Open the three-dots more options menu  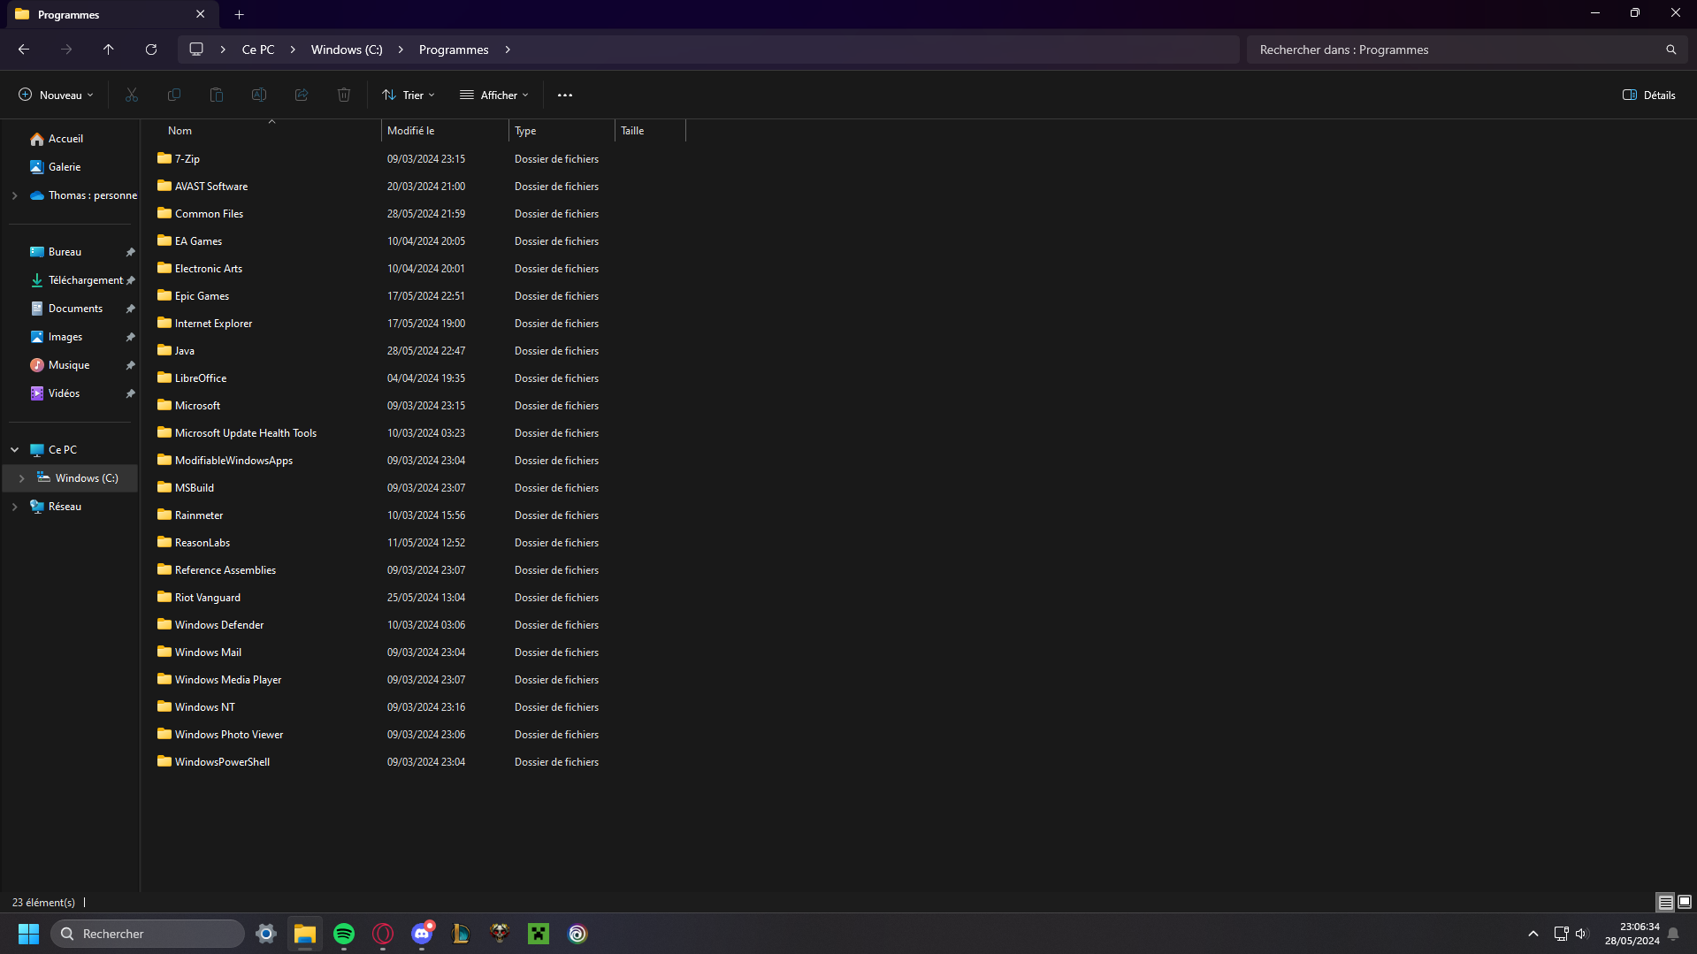[x=565, y=95]
